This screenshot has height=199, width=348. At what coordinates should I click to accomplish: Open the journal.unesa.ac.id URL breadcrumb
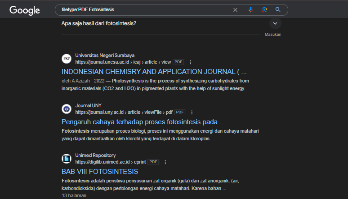point(123,62)
